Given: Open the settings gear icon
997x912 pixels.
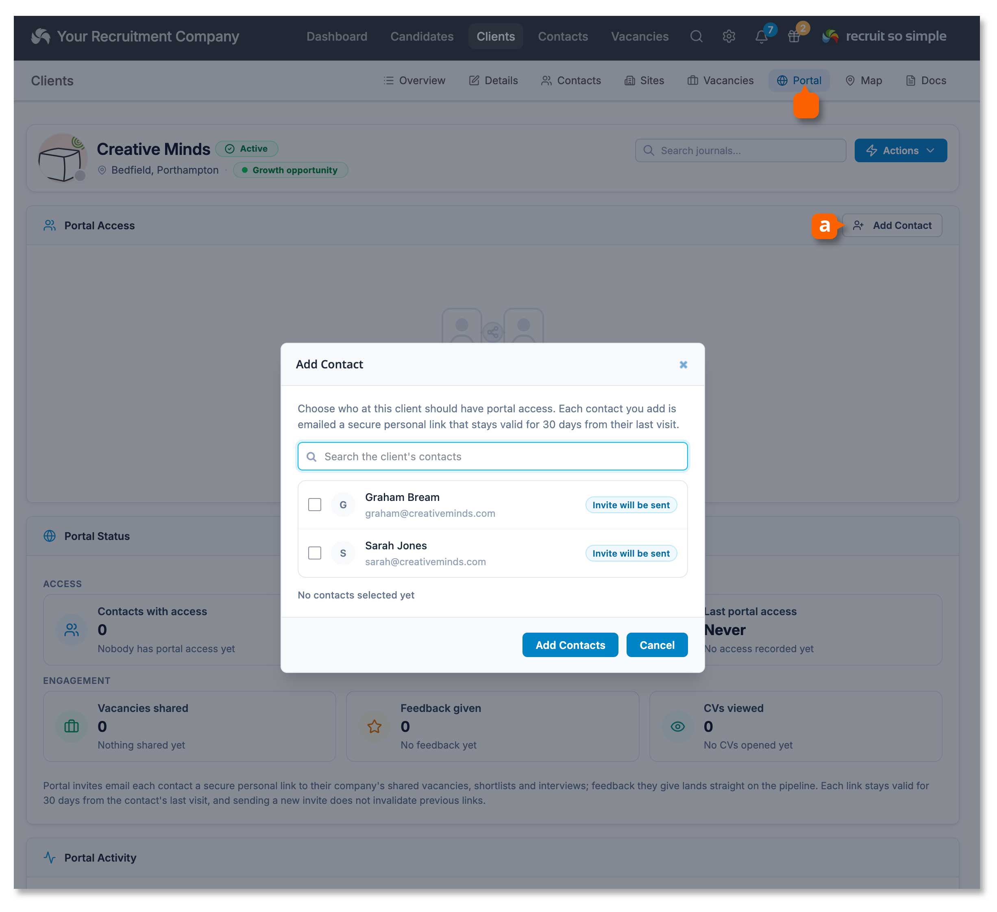Looking at the screenshot, I should [x=729, y=36].
